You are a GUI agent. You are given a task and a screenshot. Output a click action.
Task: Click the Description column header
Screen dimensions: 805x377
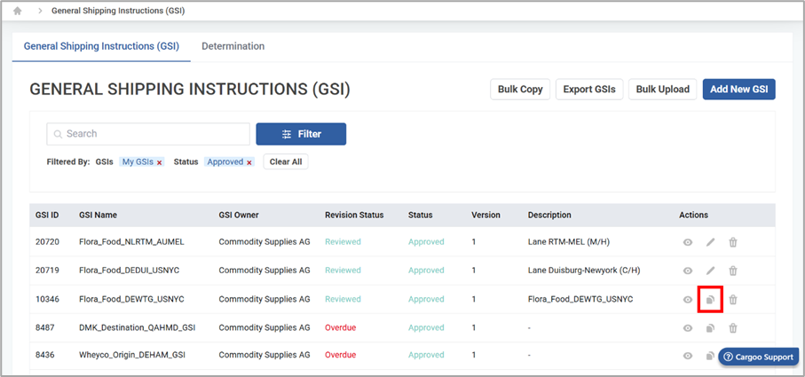[x=549, y=216]
